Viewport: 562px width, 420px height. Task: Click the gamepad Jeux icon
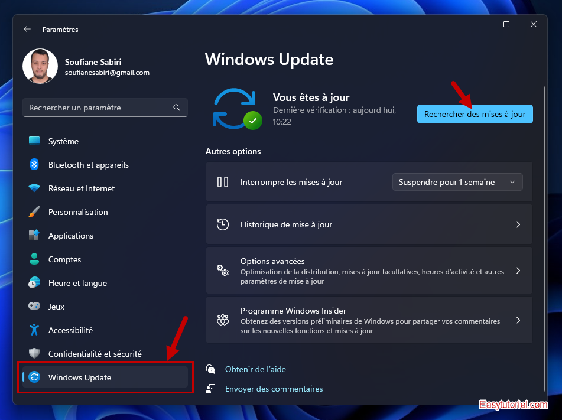pyautogui.click(x=34, y=306)
